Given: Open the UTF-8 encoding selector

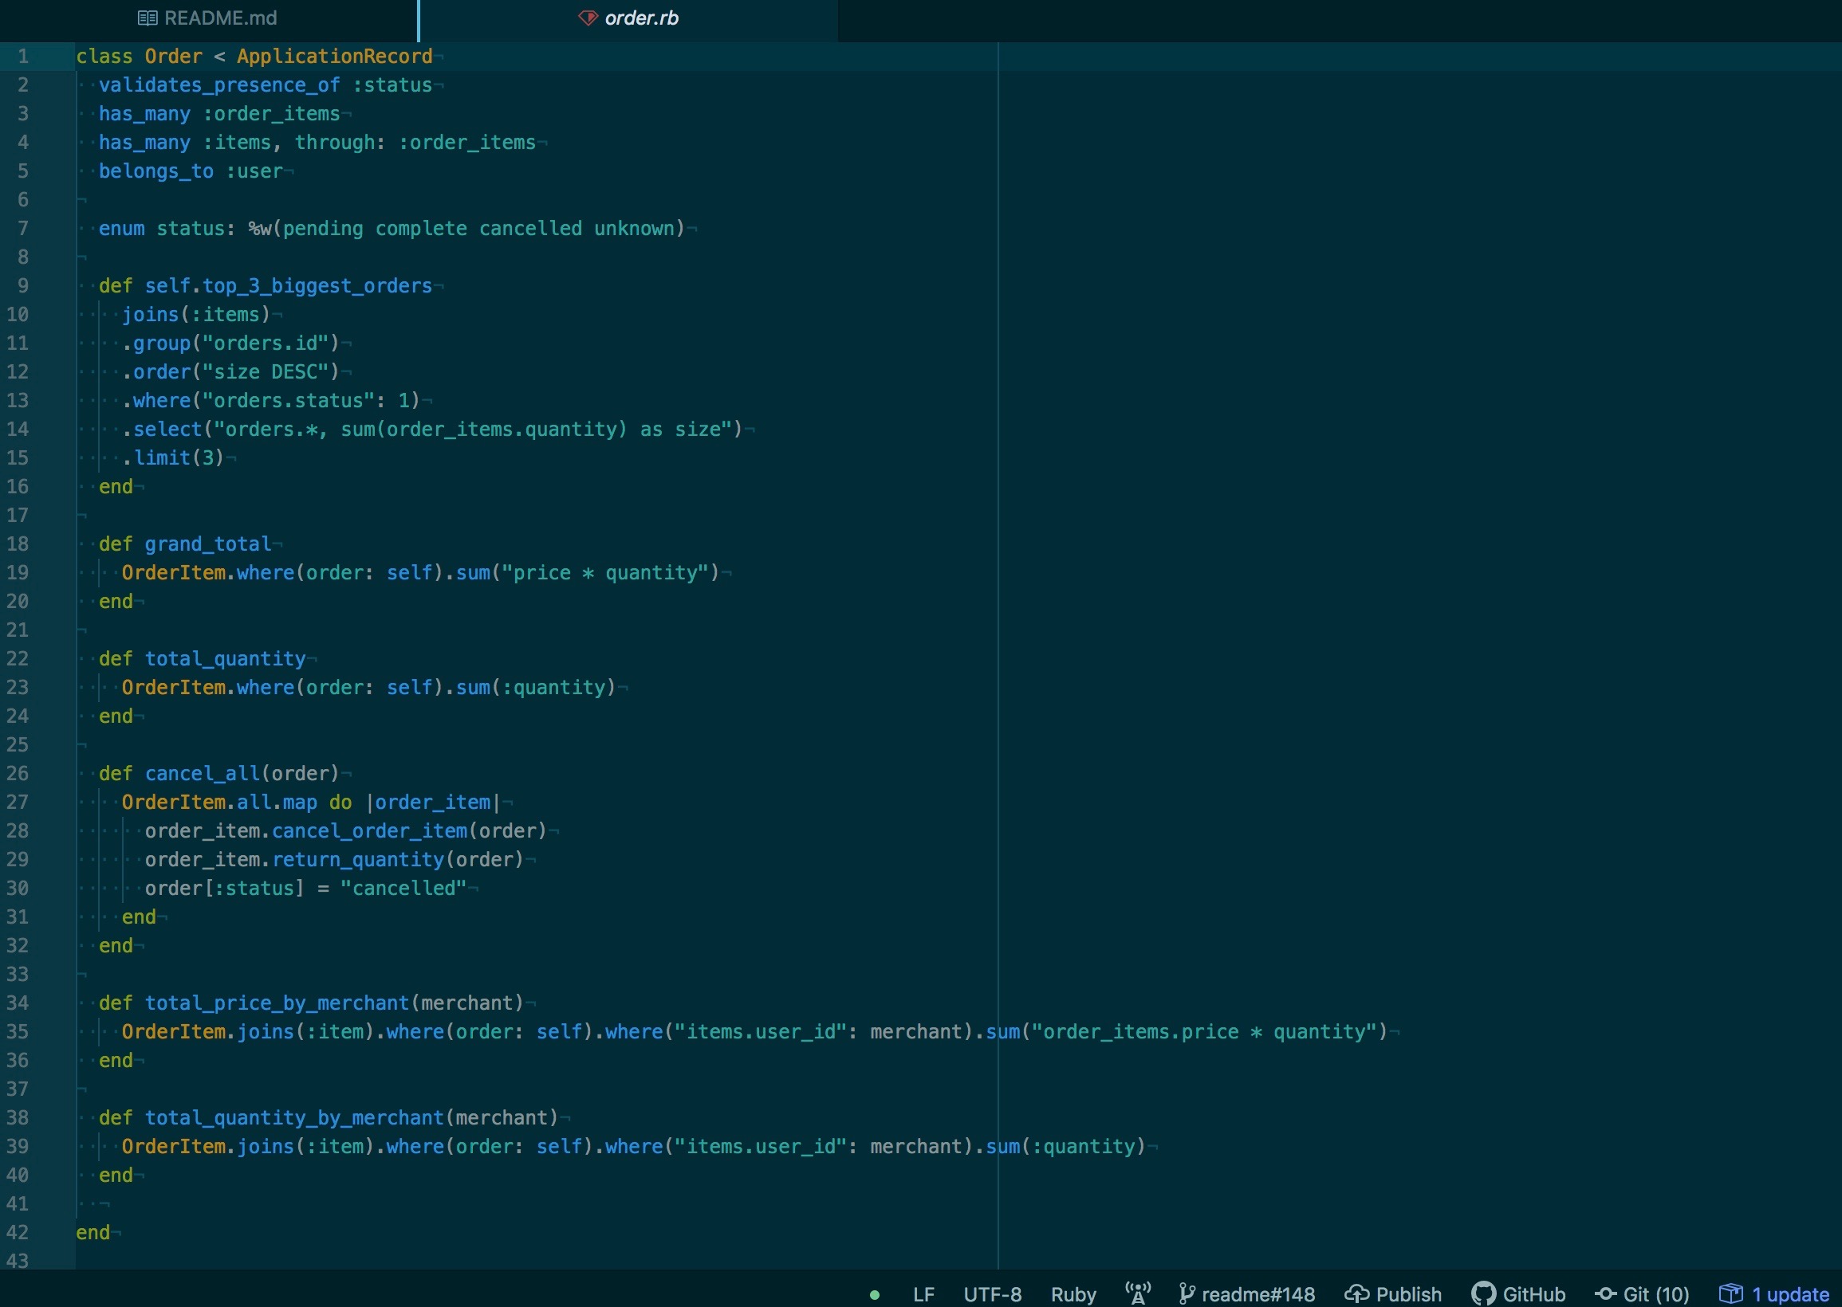Looking at the screenshot, I should 992,1294.
